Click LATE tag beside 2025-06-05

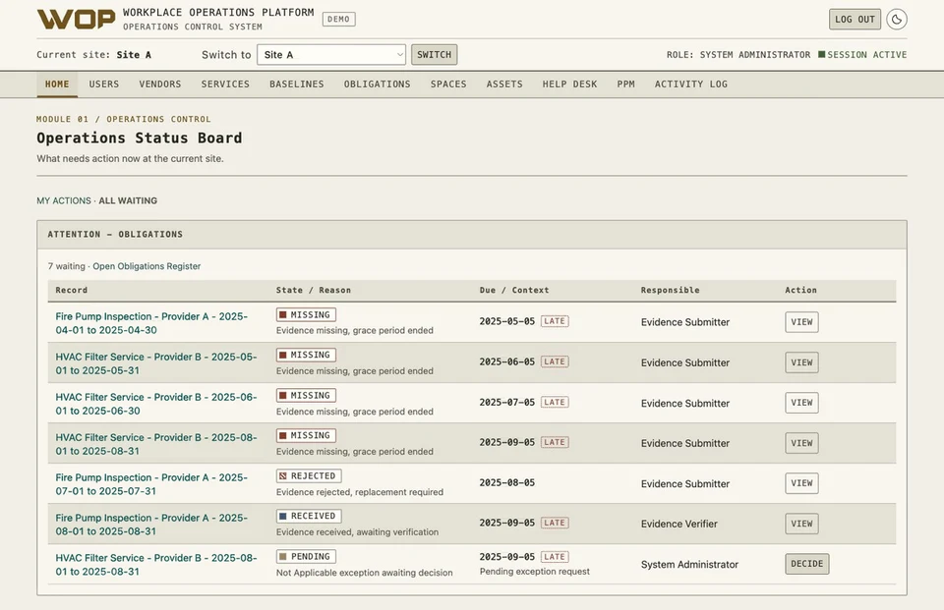555,362
